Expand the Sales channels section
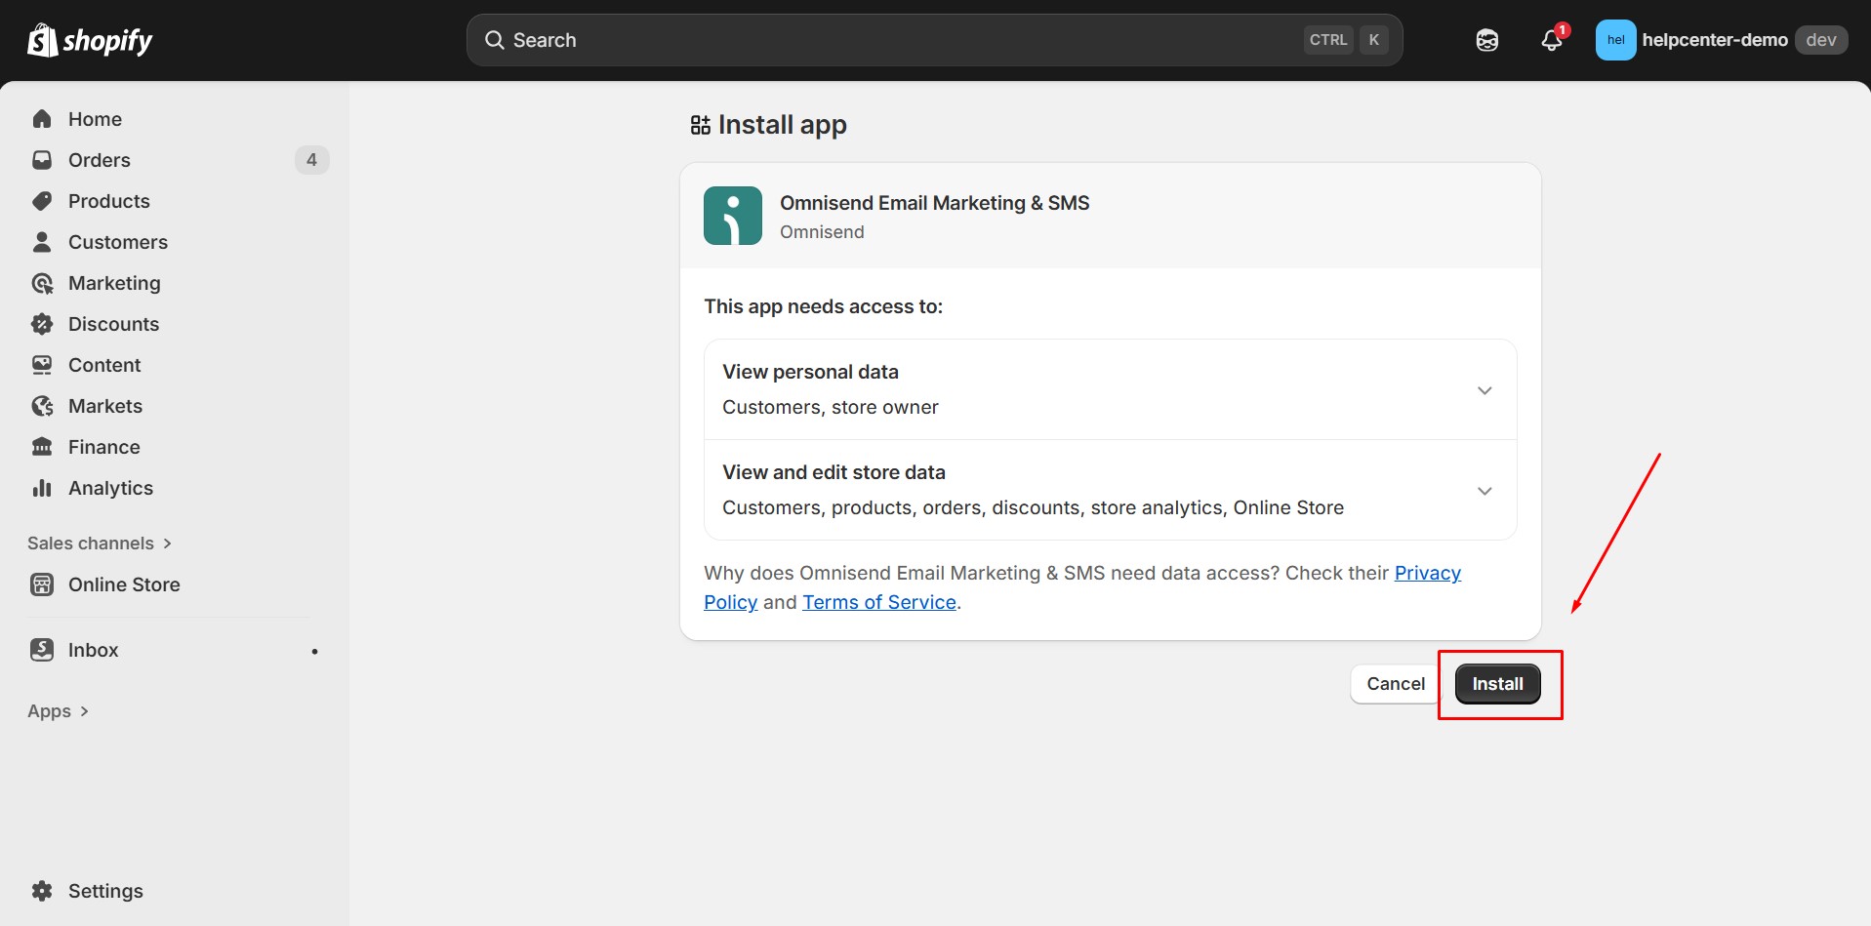The image size is (1871, 926). coord(99,544)
